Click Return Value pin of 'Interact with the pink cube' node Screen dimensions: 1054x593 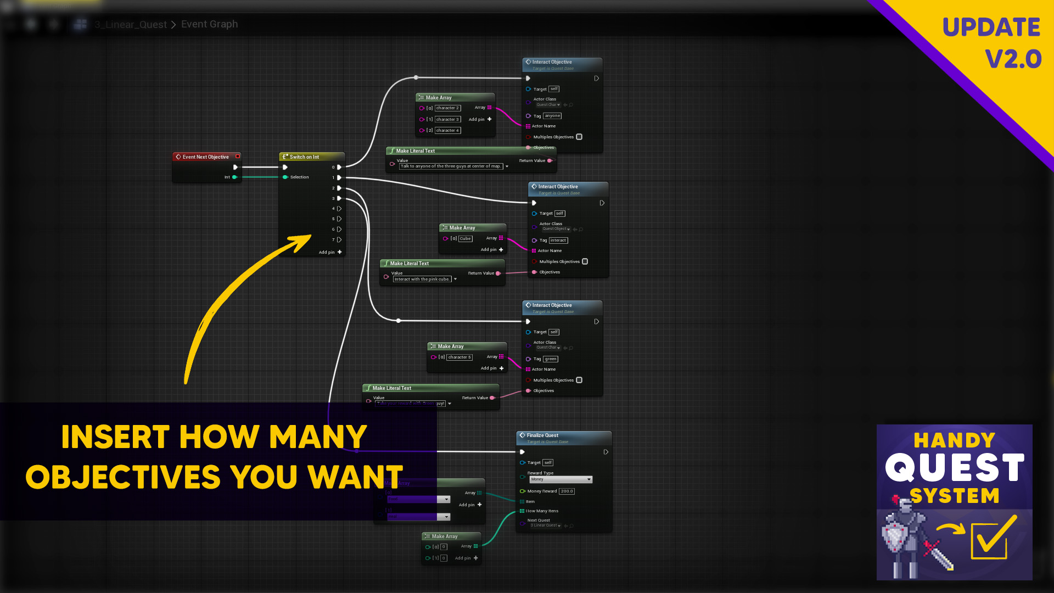[x=498, y=273]
